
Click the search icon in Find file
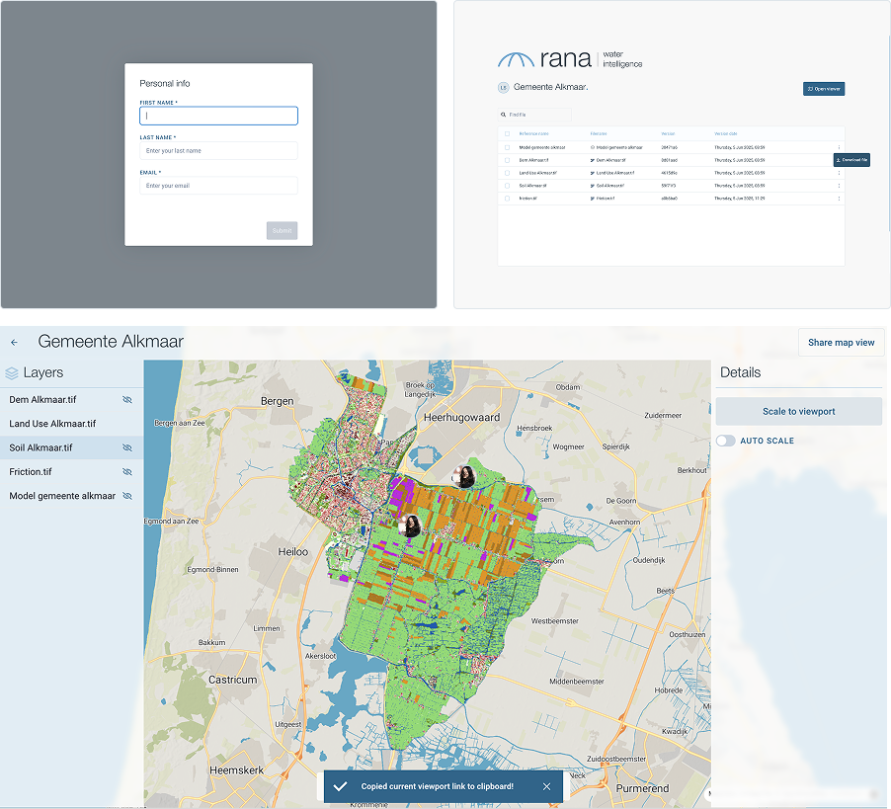tap(504, 115)
